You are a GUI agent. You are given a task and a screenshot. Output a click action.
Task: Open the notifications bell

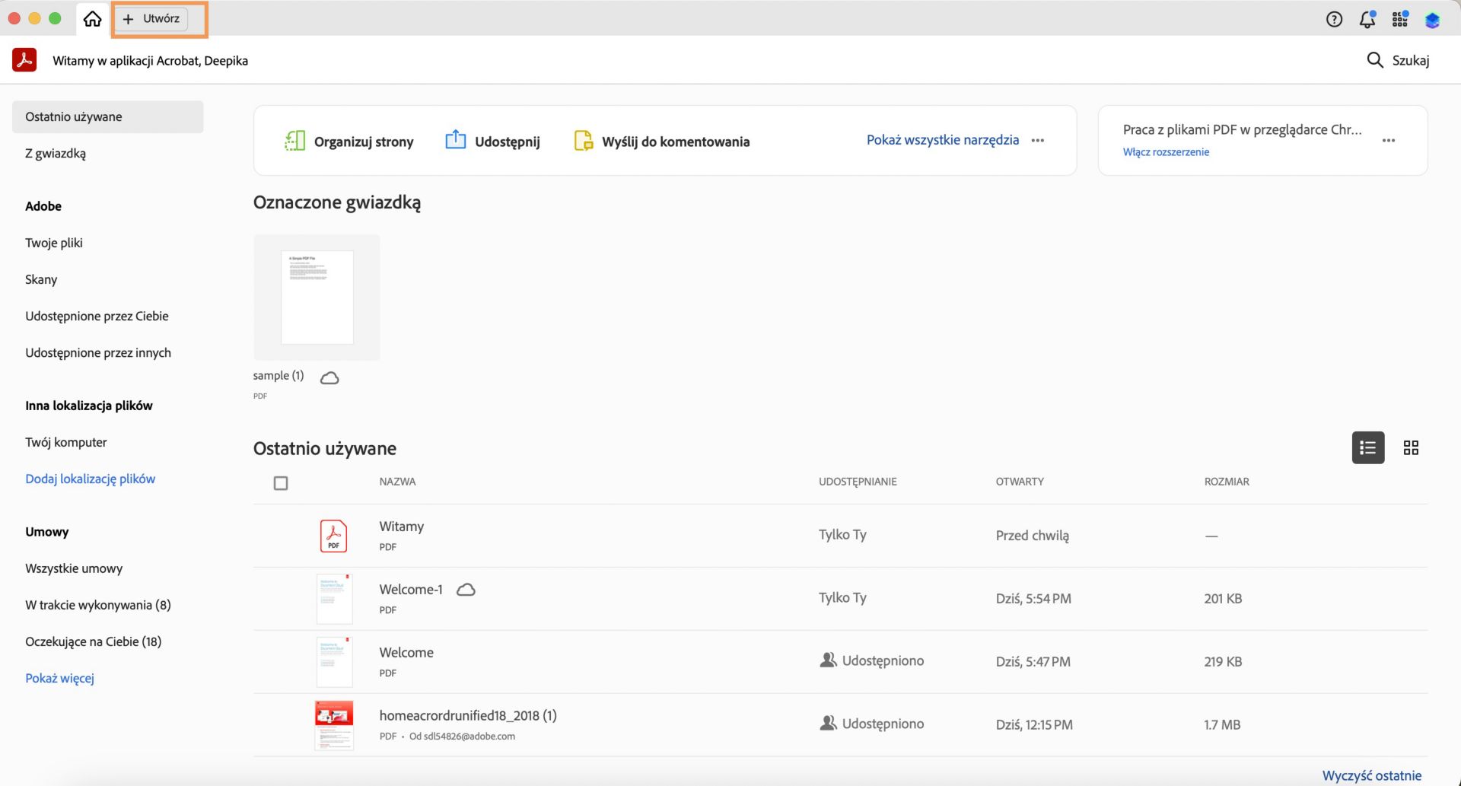point(1367,20)
